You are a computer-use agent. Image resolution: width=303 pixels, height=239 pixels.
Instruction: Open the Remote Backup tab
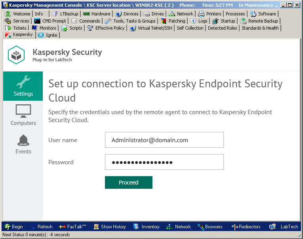tap(259, 21)
